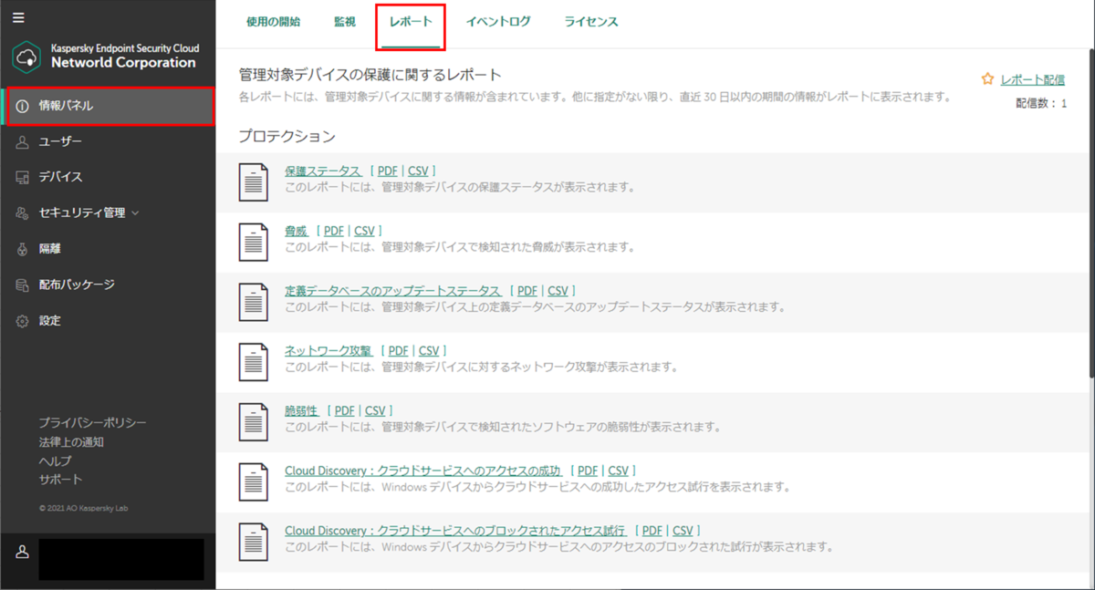
Task: Open the 設定 sidebar icon
Action: 20,320
